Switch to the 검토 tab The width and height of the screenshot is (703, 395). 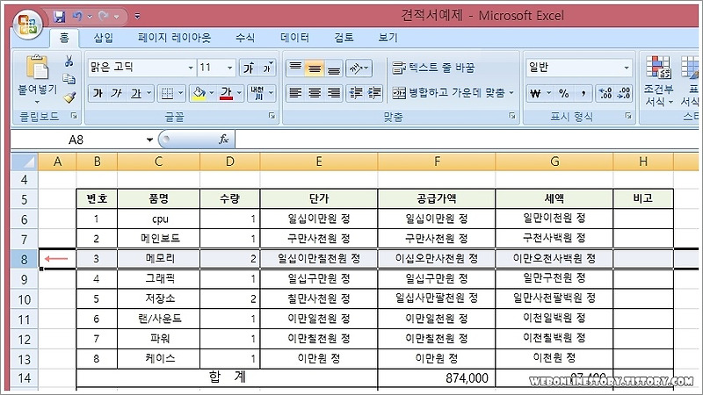click(x=344, y=38)
